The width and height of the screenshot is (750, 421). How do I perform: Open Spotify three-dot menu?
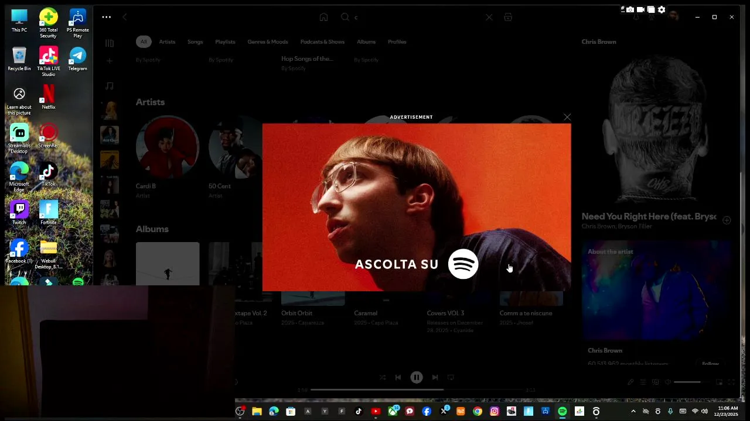(106, 17)
